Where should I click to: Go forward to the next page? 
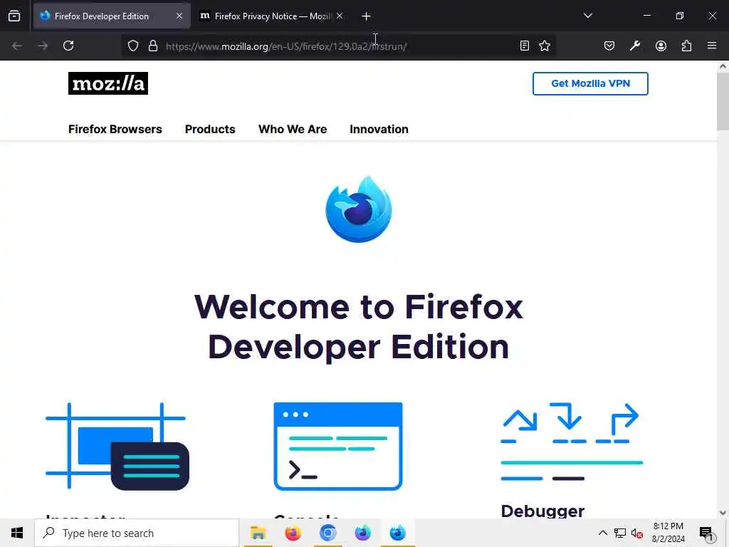43,46
